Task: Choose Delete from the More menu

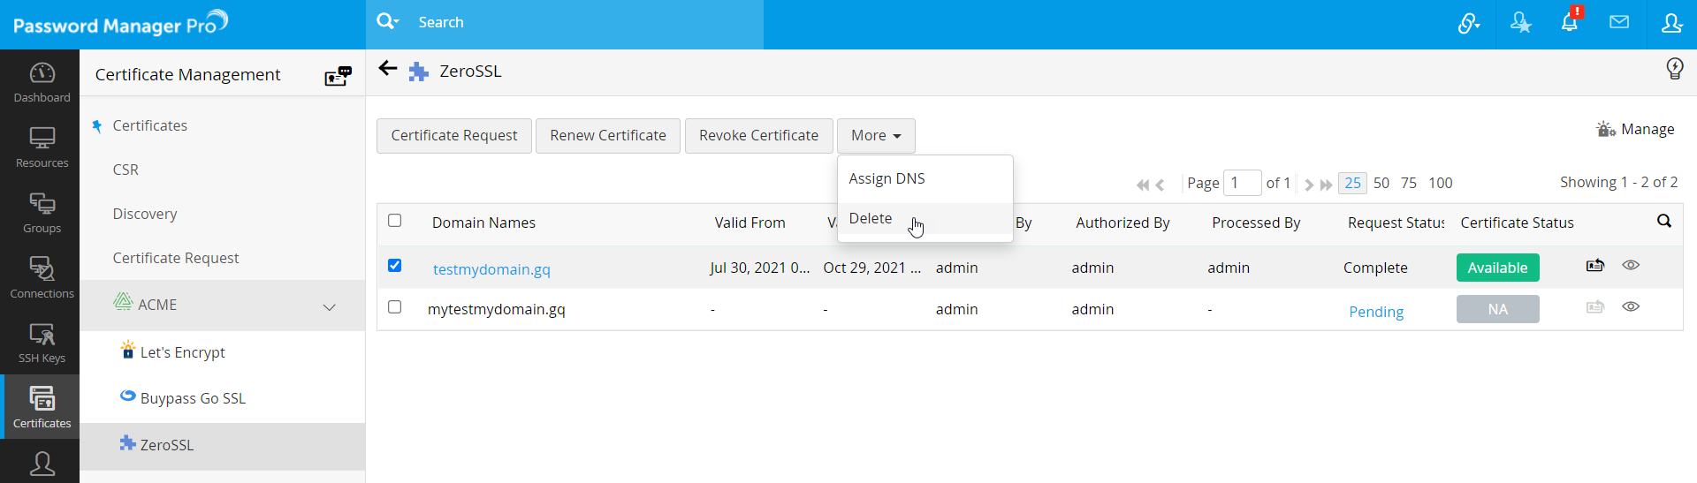Action: pos(871,219)
